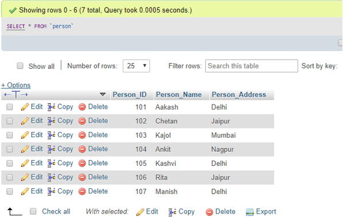The image size is (347, 217).
Task: Click the pencil Edit icon for Kajol row
Action: (x=25, y=135)
